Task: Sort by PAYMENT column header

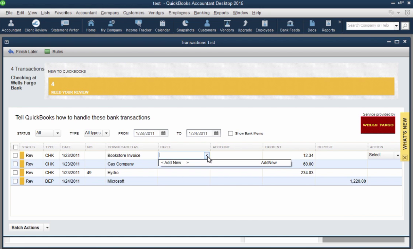Action: 273,147
